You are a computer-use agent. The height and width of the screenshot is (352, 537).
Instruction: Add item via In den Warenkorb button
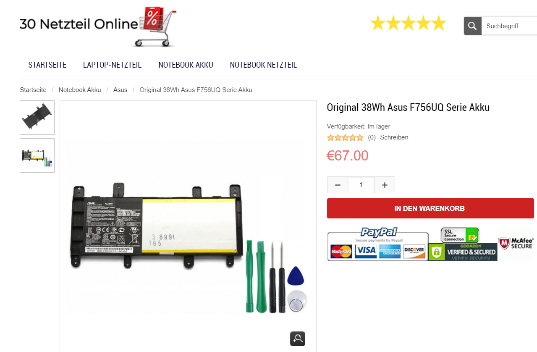[430, 208]
